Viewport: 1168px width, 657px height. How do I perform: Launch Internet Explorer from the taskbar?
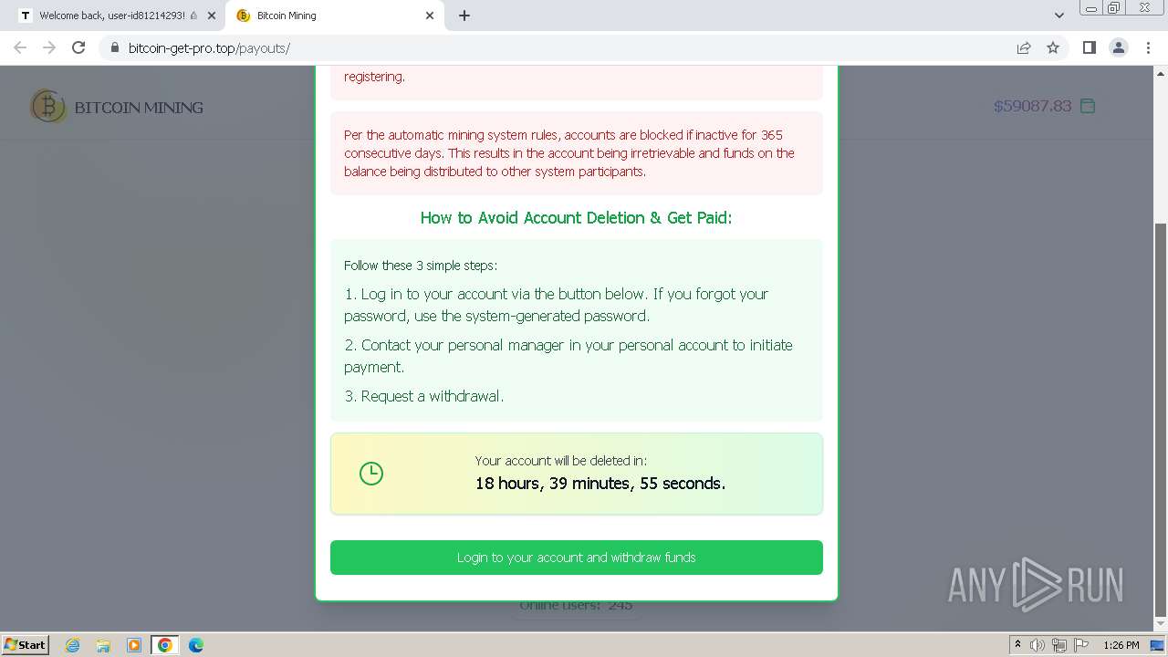pyautogui.click(x=73, y=645)
